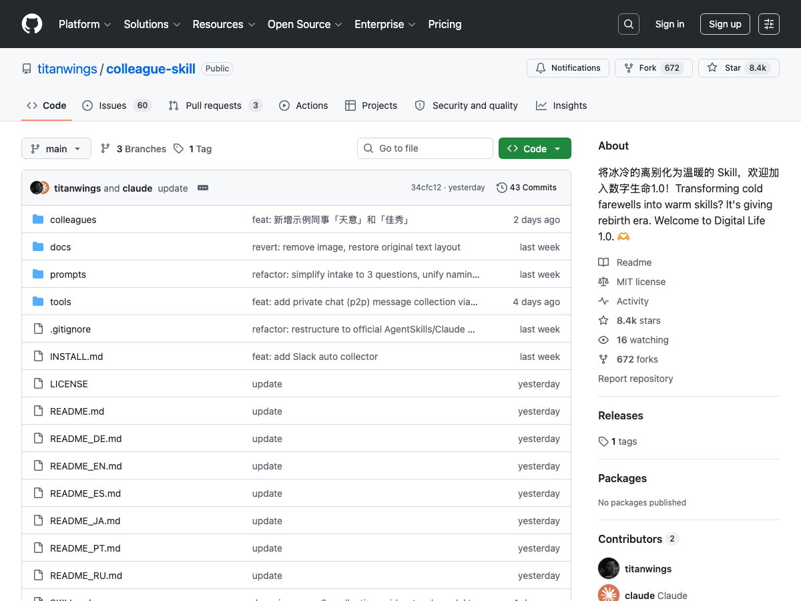Click the folder icon for tools
Screen dimensions: 801x601
(38, 302)
